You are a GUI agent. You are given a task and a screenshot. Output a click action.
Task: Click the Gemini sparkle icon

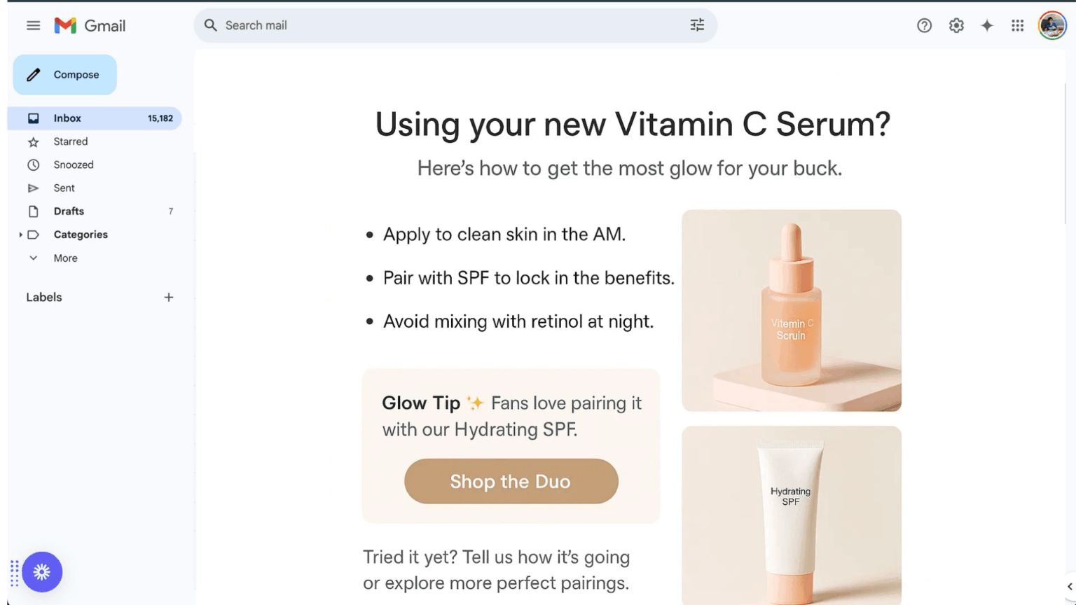click(987, 26)
